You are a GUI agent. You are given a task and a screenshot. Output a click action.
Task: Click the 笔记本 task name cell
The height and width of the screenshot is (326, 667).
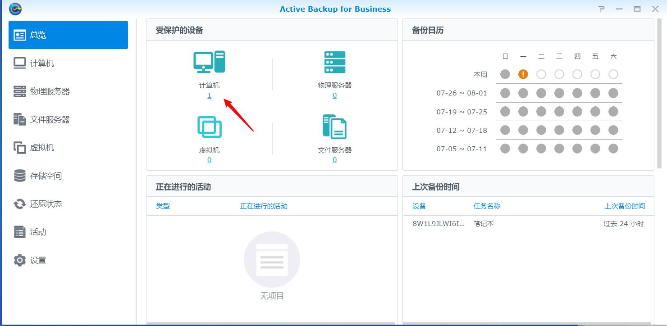pos(484,224)
